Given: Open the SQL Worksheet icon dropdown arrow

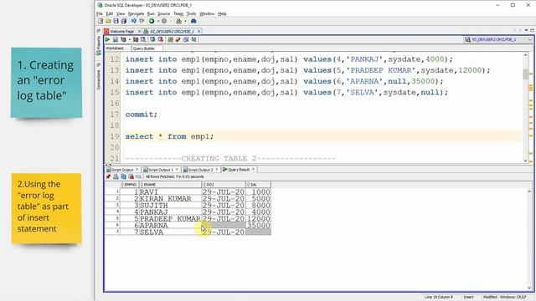Looking at the screenshot, I should point(185,21).
